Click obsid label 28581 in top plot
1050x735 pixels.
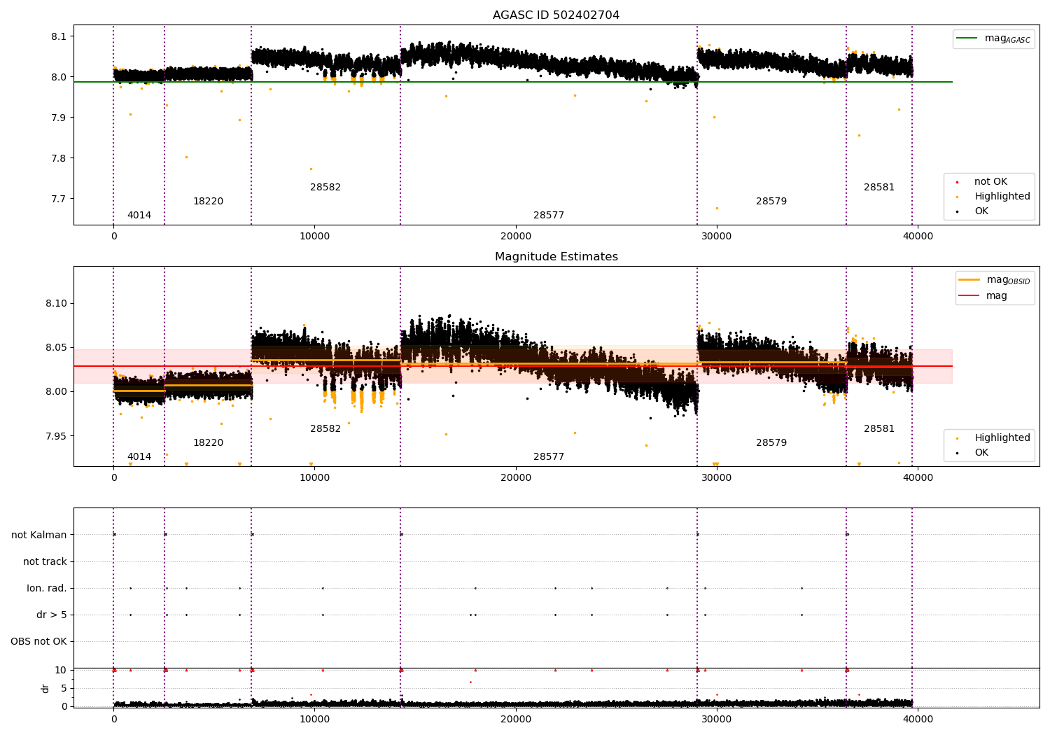click(x=879, y=188)
